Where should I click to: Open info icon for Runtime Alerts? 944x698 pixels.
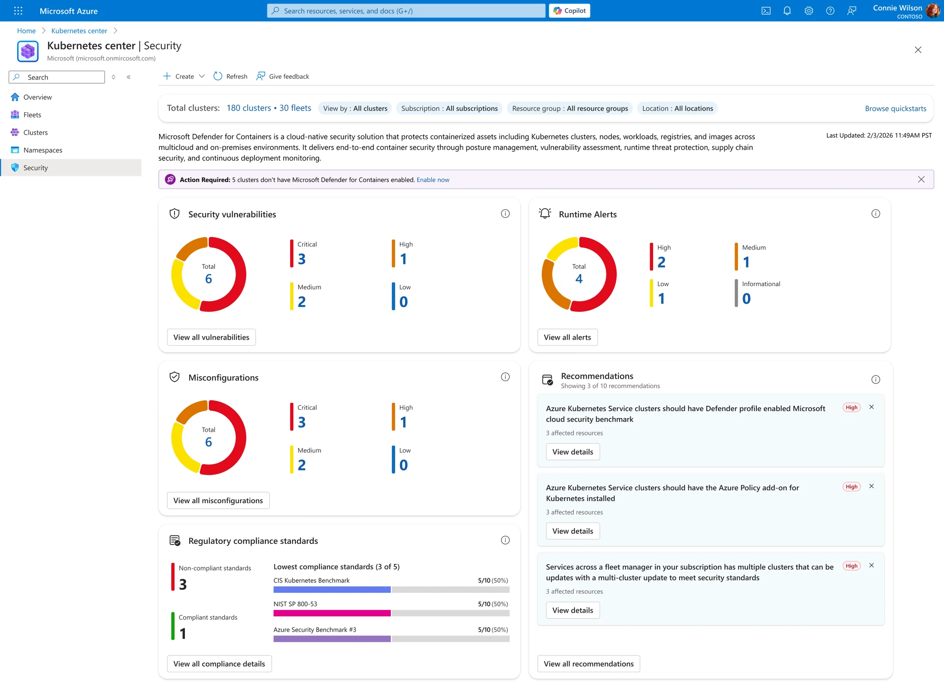tap(875, 213)
